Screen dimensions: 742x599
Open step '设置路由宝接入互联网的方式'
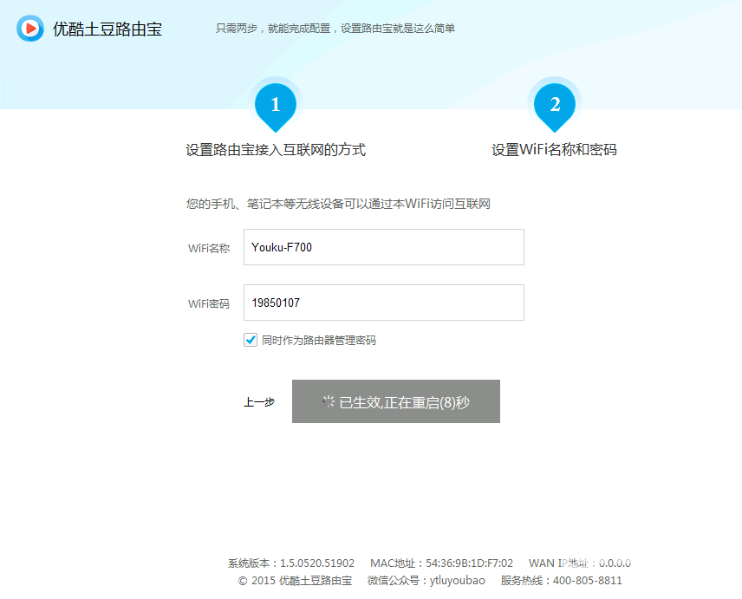[276, 149]
